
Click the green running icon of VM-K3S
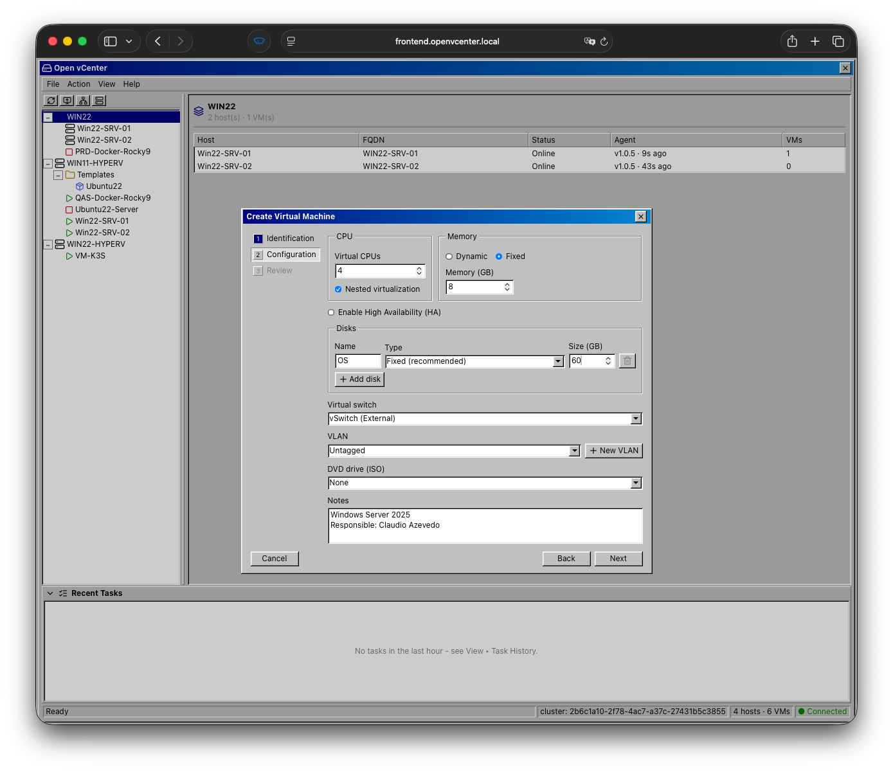tap(69, 256)
